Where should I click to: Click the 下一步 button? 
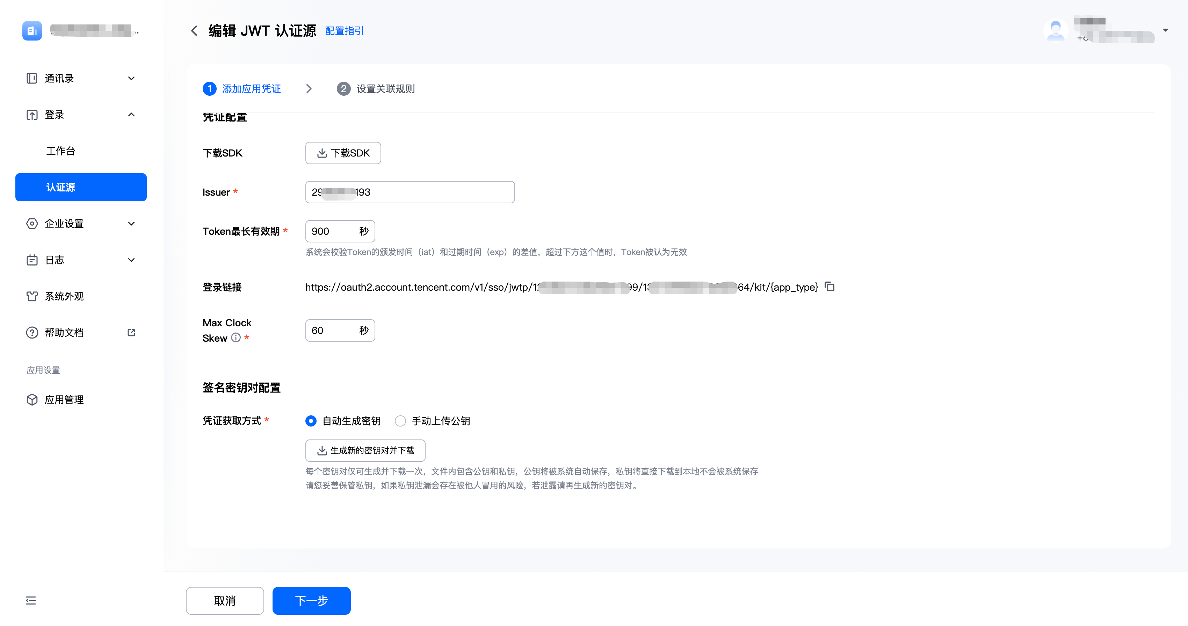coord(311,600)
